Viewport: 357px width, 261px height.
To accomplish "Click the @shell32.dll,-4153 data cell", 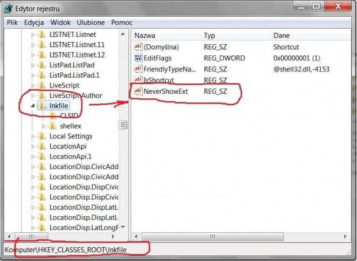I will (x=301, y=69).
